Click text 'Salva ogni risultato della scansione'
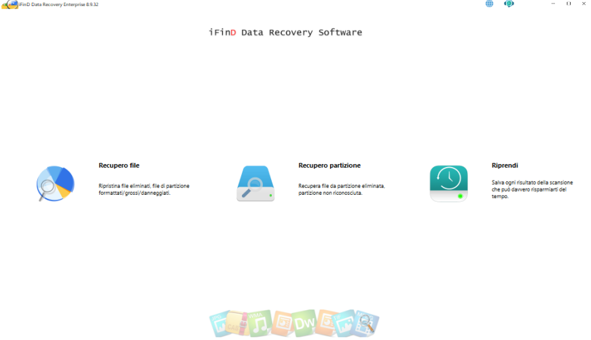This screenshot has width=591, height=340. click(x=532, y=183)
